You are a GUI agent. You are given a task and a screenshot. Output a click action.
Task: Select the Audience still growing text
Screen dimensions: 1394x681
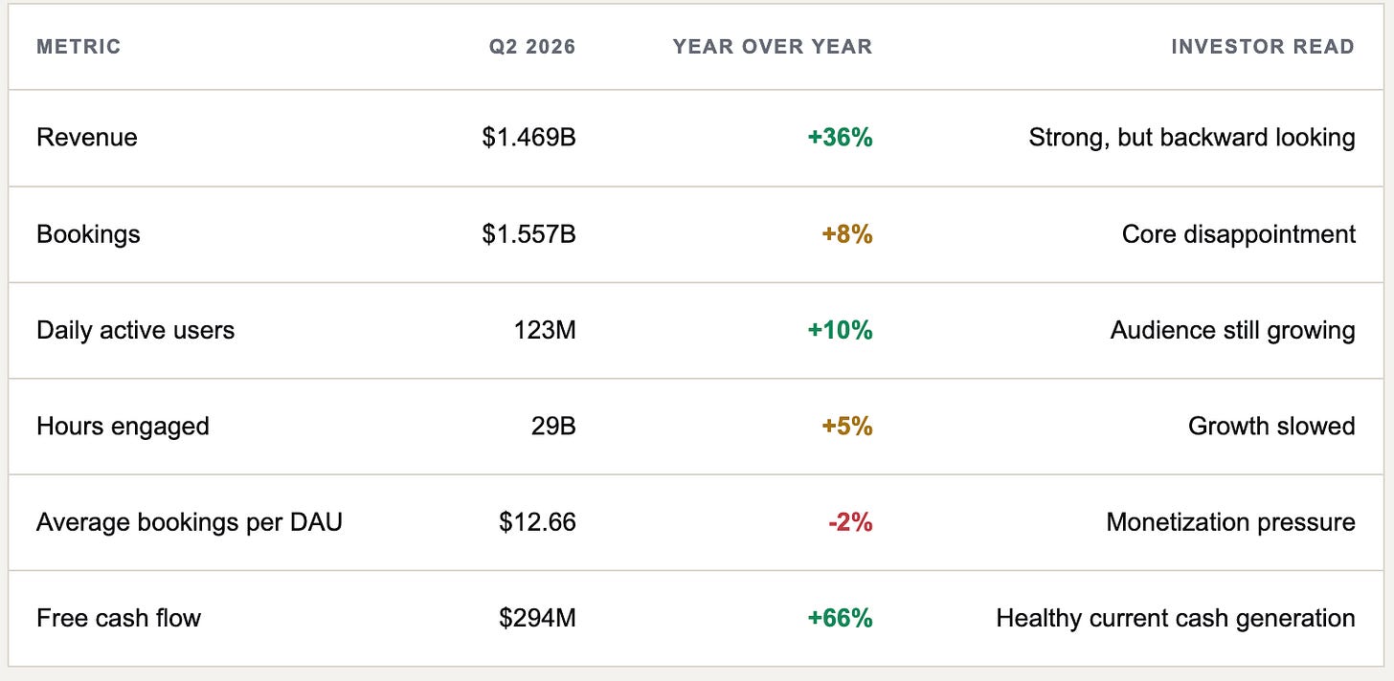pos(1233,330)
